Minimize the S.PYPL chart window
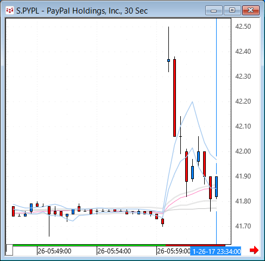Screen dimensions: 265x261 pos(214,10)
